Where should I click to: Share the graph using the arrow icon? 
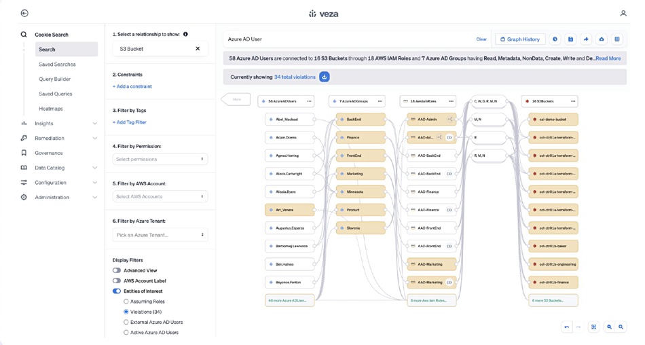[586, 39]
